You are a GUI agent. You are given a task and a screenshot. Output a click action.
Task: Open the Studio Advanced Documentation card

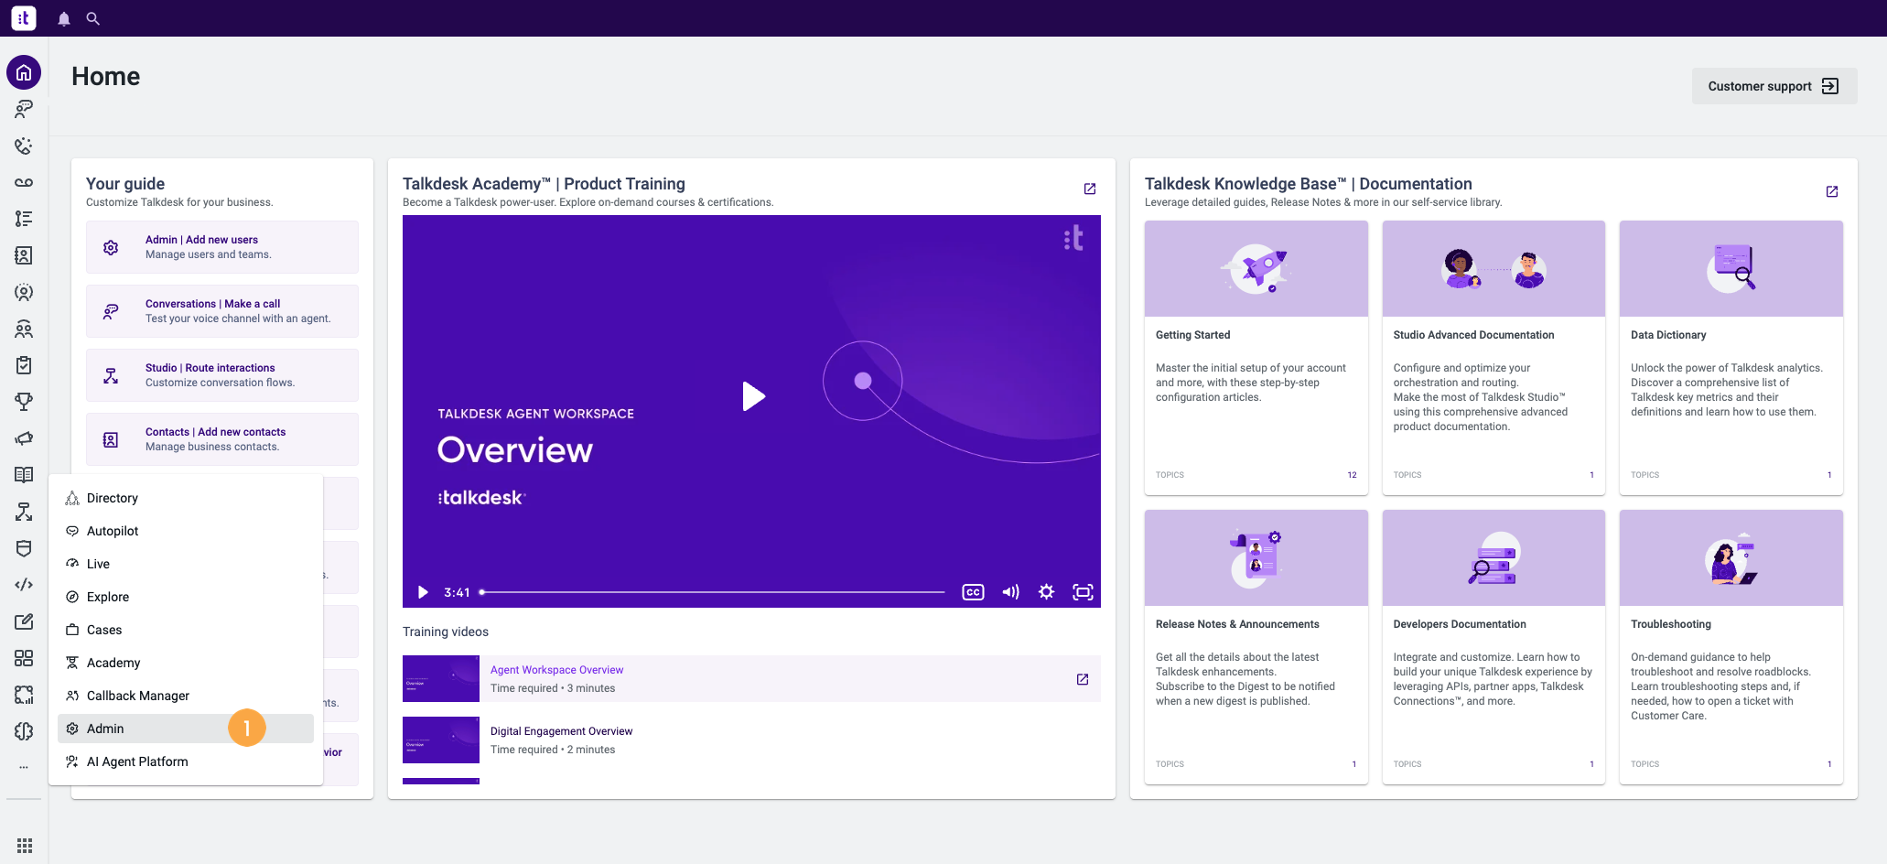click(1493, 358)
